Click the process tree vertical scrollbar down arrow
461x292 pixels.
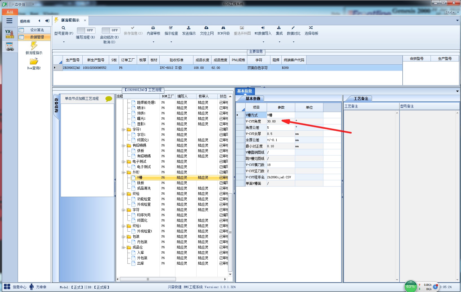point(230,274)
